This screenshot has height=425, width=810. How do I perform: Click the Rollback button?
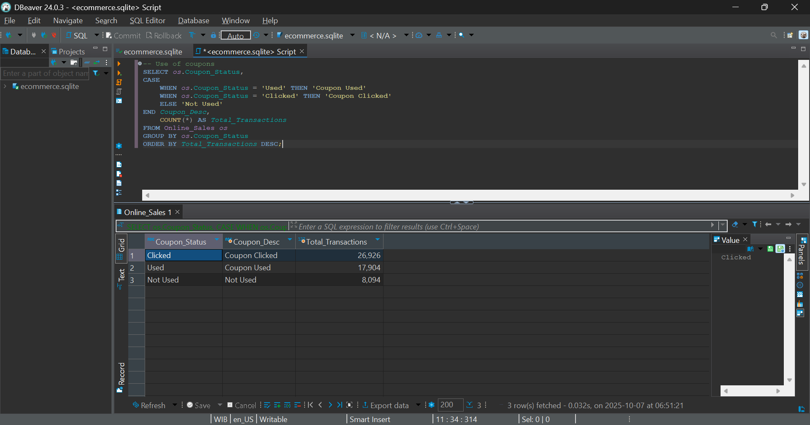[164, 35]
